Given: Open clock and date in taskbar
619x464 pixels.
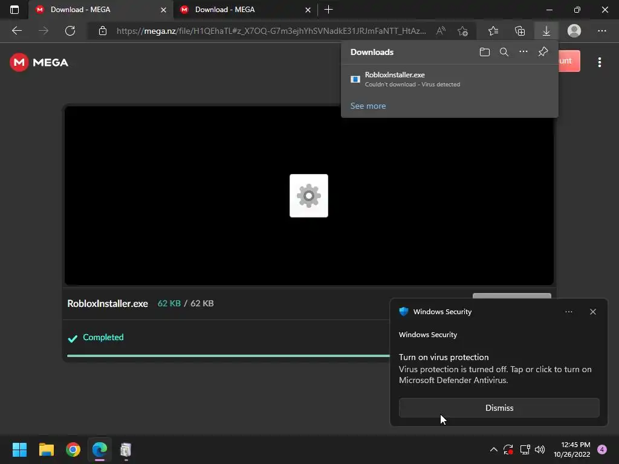Looking at the screenshot, I should click(572, 449).
